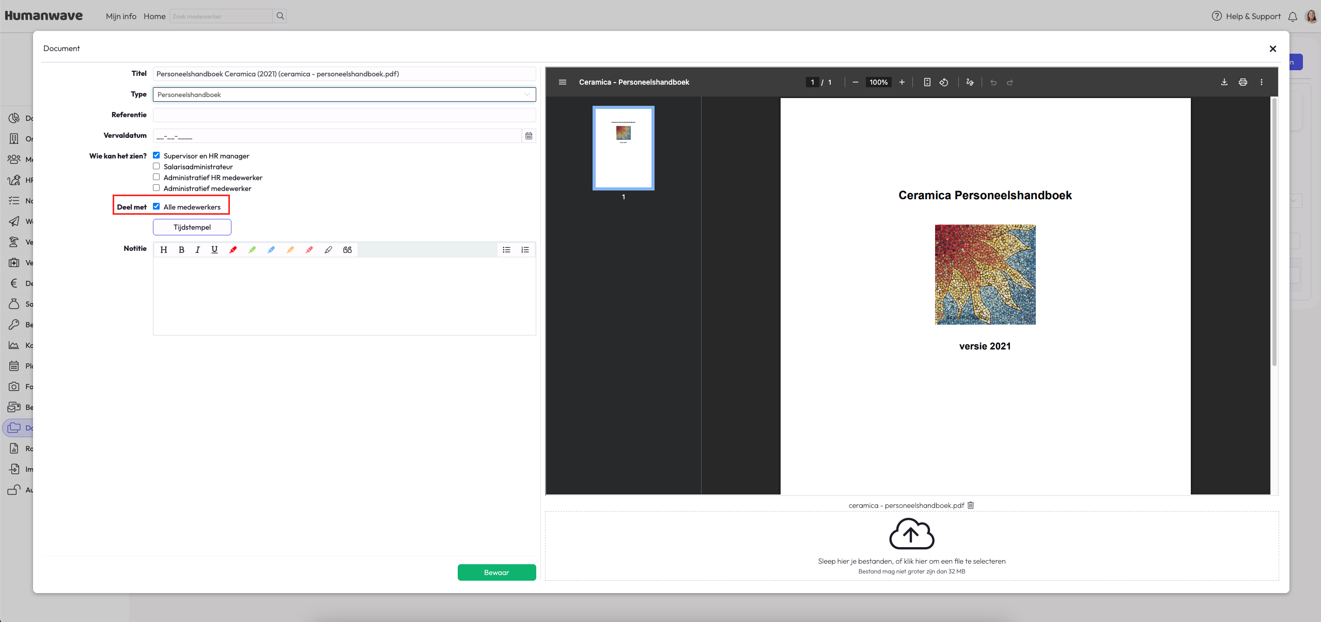
Task: Click the Titel input field
Action: pyautogui.click(x=345, y=74)
